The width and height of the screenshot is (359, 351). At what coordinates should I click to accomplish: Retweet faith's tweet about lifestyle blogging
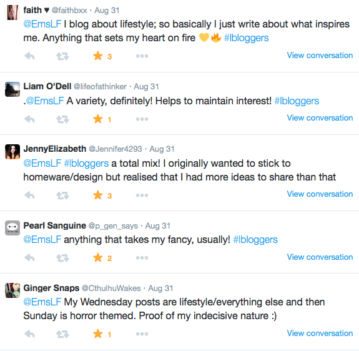point(62,56)
